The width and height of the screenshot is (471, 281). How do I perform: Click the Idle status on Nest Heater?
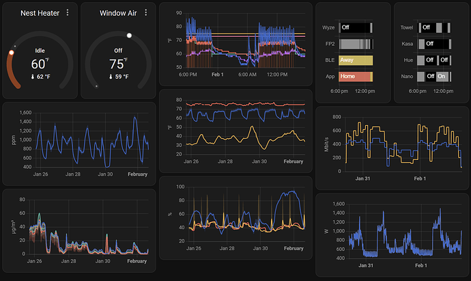tap(40, 51)
